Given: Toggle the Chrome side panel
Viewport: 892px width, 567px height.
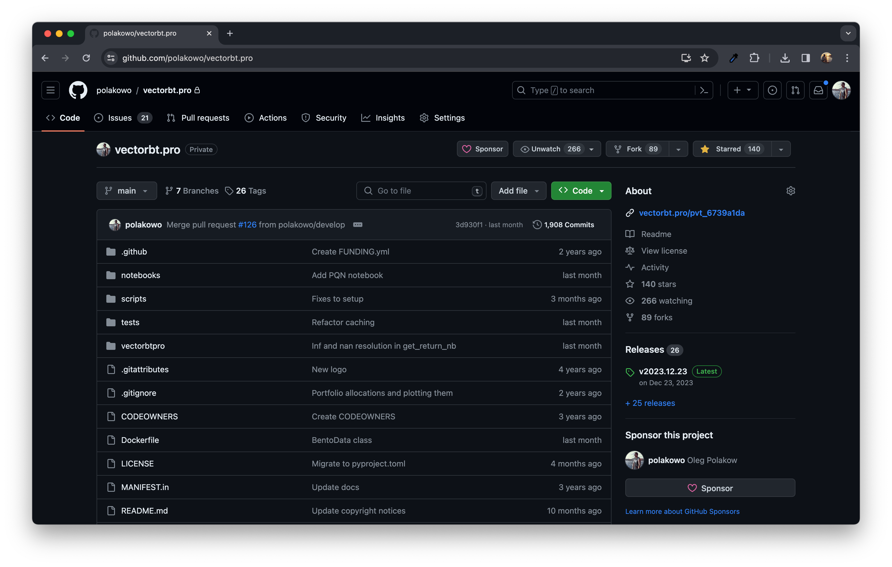Looking at the screenshot, I should pyautogui.click(x=805, y=58).
